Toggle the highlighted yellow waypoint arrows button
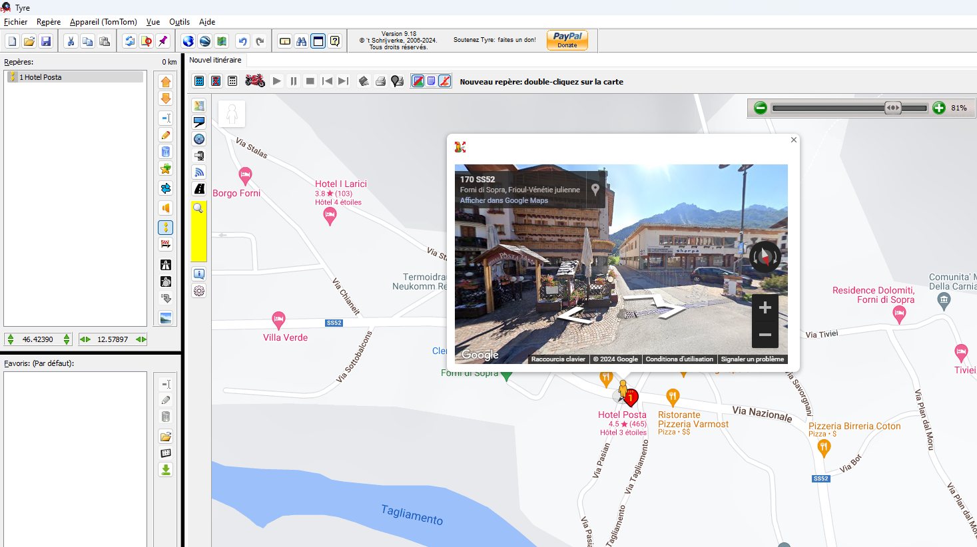The width and height of the screenshot is (977, 547). pyautogui.click(x=166, y=228)
